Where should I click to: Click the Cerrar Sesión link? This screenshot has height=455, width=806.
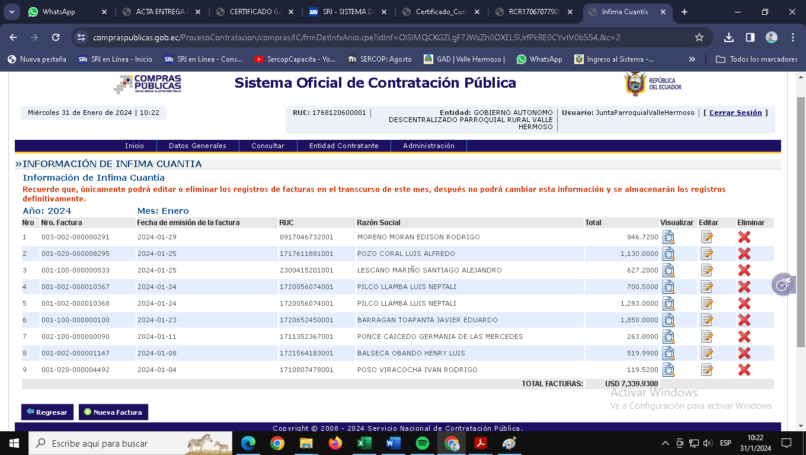(x=735, y=113)
